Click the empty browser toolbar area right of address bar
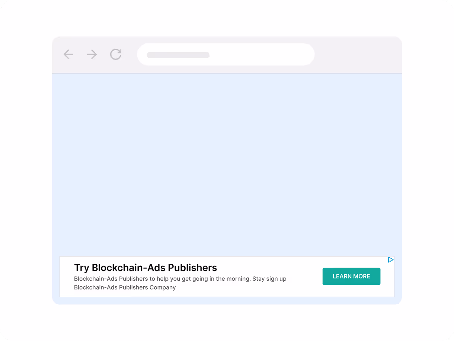This screenshot has width=454, height=341. pos(357,54)
